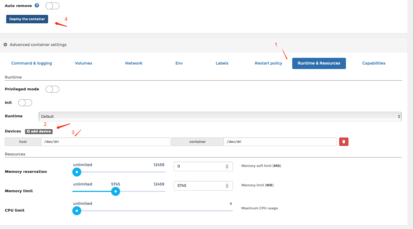The height and width of the screenshot is (229, 414).
Task: Switch to the Command & logging tab
Action: pos(31,63)
